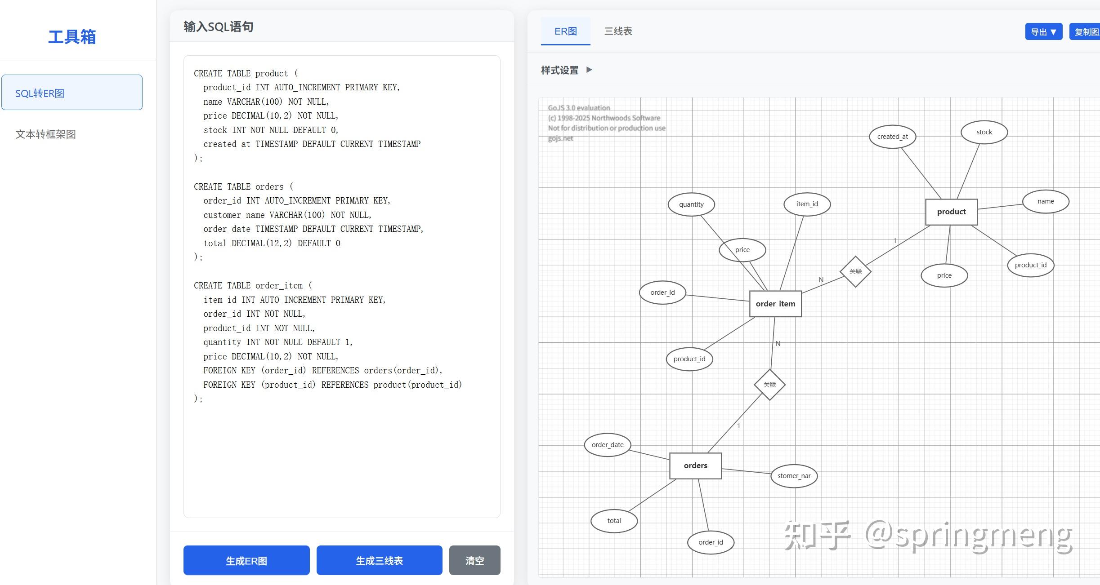Click the 工具箱 title logo
Image resolution: width=1100 pixels, height=585 pixels.
coord(72,37)
